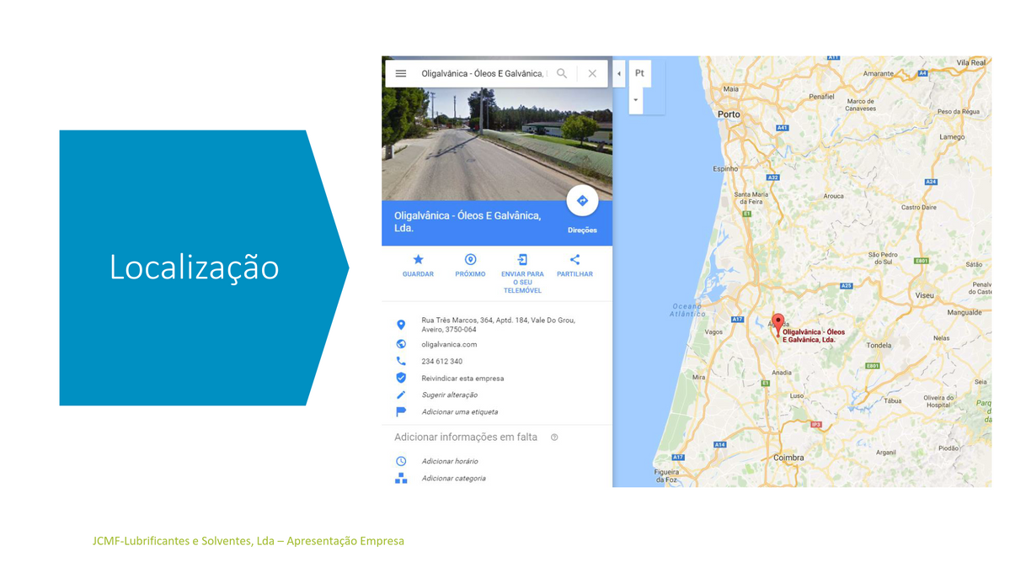The image size is (1010, 567).
Task: Click the Partilhar share icon
Action: (x=574, y=260)
